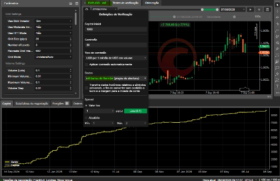Click profit label +7 708.60 $ on chart
Image resolution: width=280 pixels, height=181 pixels.
pos(175,25)
